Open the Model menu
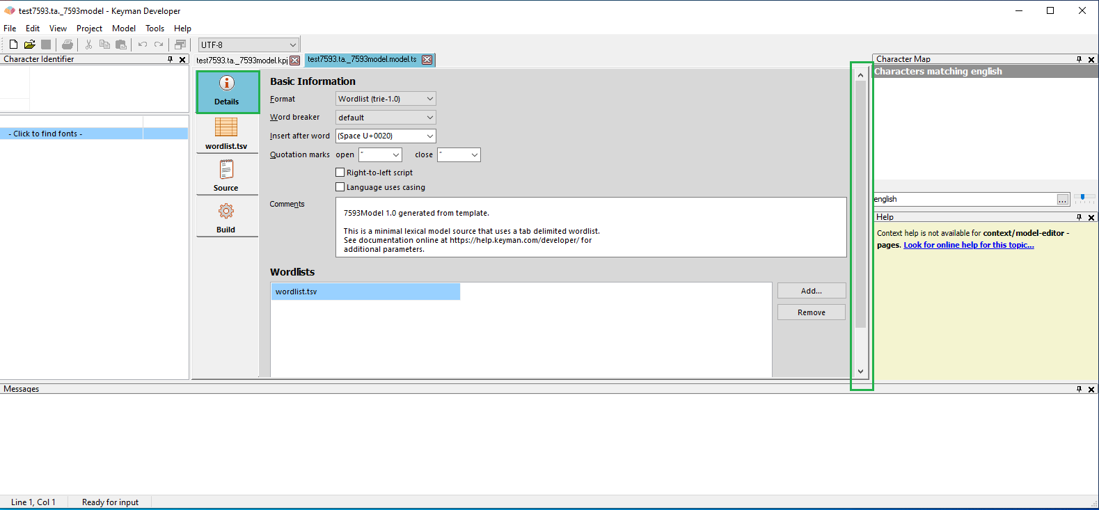The image size is (1099, 510). (124, 29)
